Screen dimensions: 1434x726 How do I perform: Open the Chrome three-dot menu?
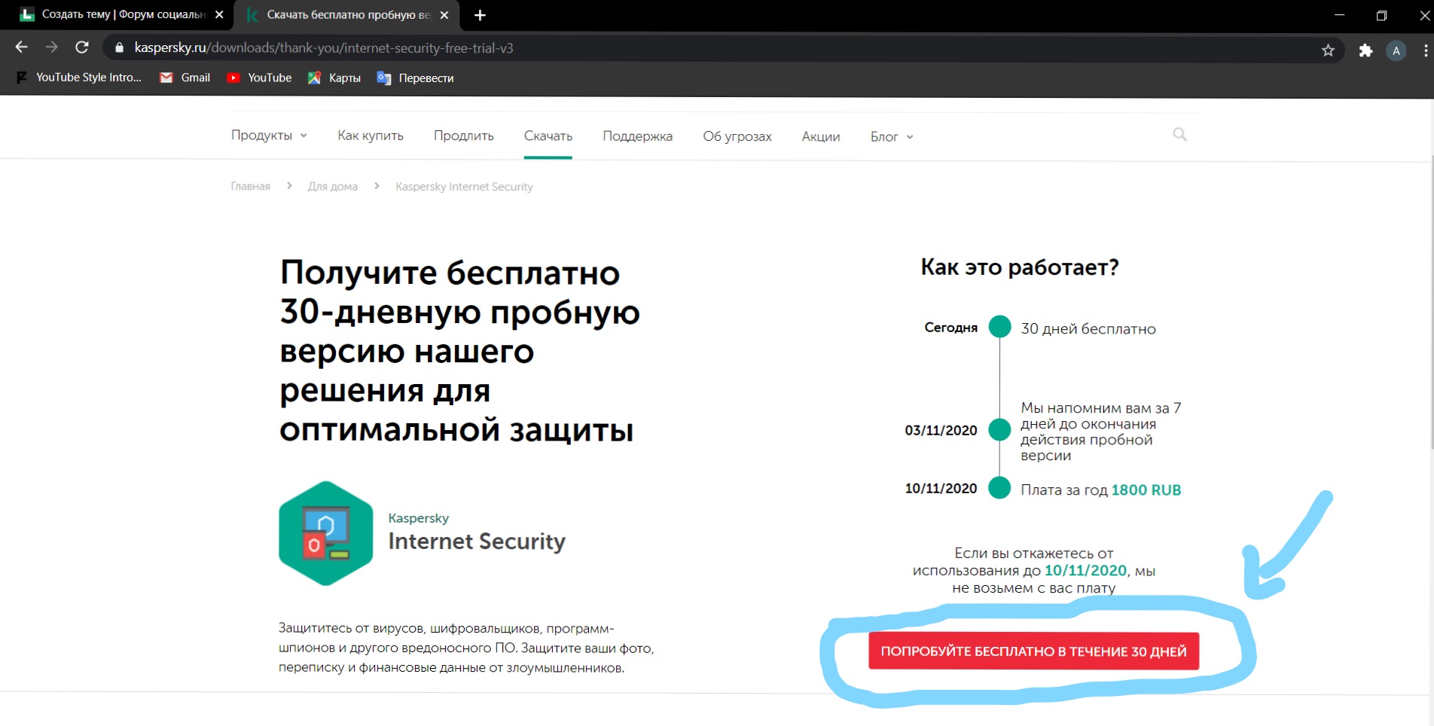(x=1426, y=50)
